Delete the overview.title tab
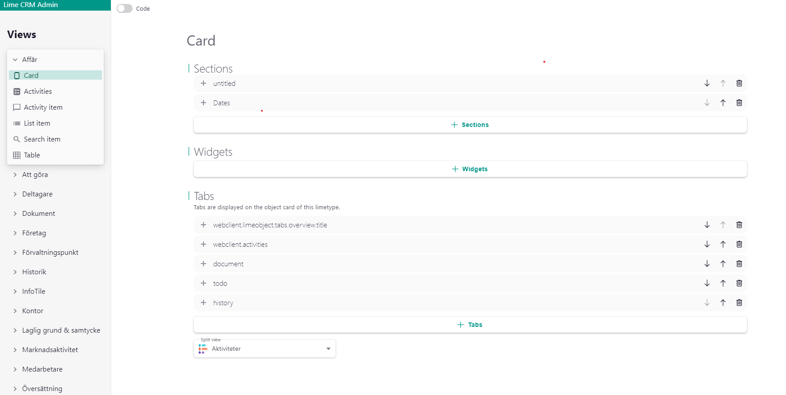 [x=739, y=225]
